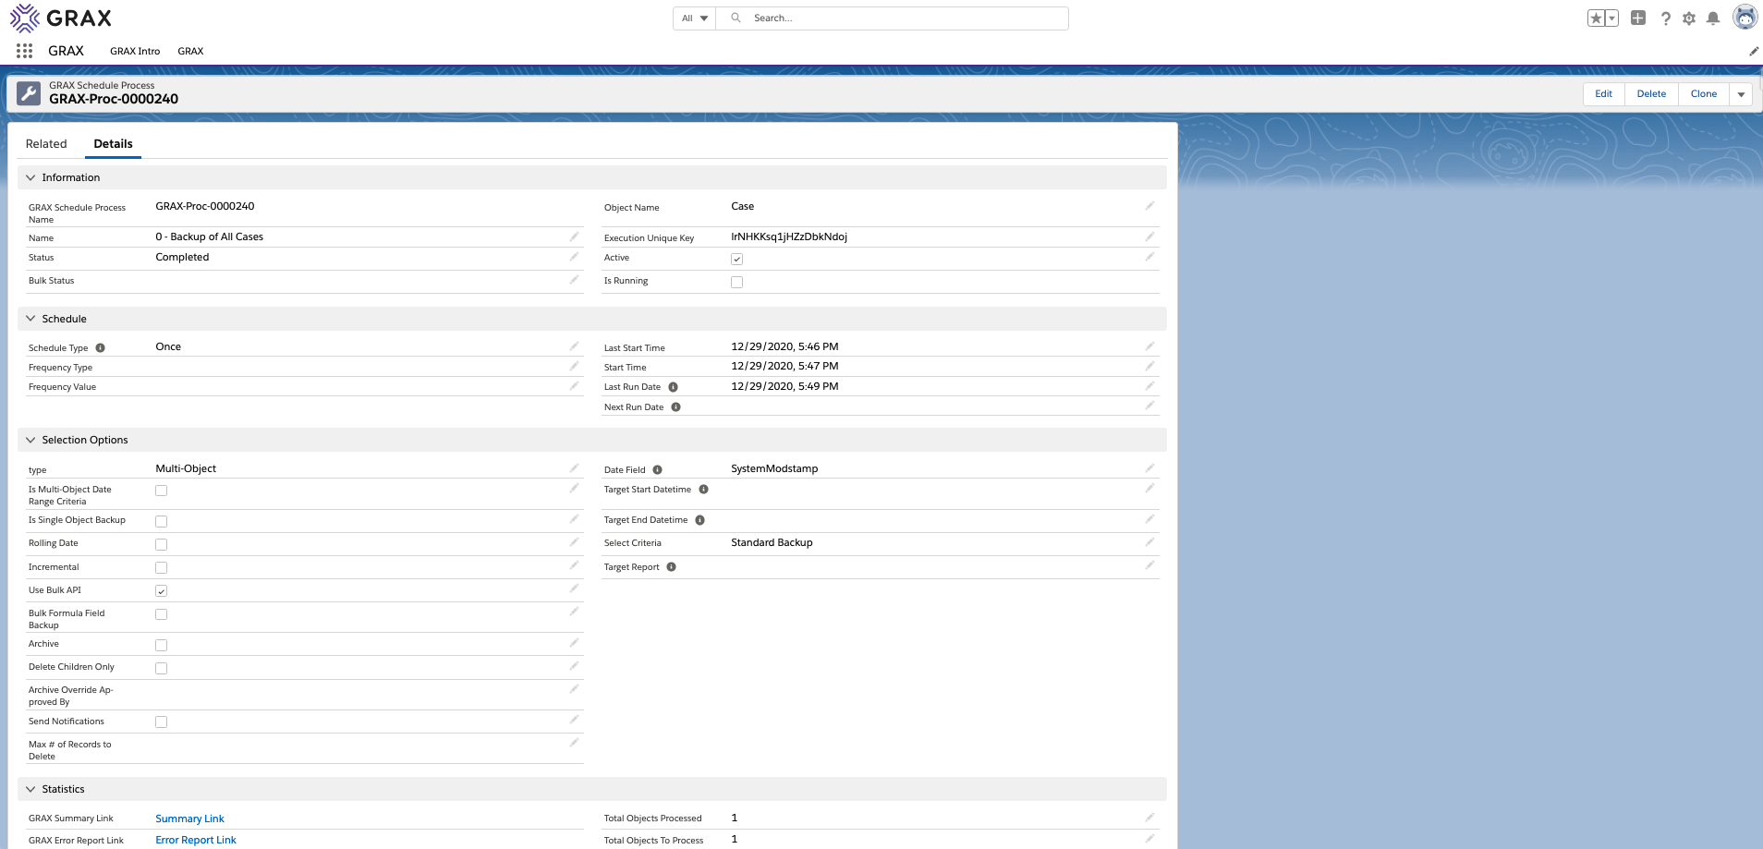Image resolution: width=1763 pixels, height=849 pixels.
Task: Click the GRAX logo in header
Action: tap(61, 18)
